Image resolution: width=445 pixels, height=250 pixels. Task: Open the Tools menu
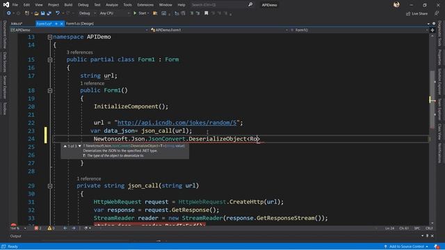point(127,5)
